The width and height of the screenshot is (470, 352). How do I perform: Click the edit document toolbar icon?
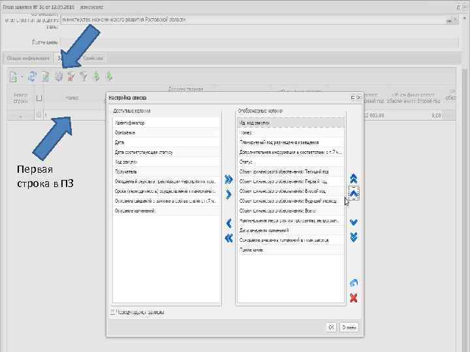point(45,77)
